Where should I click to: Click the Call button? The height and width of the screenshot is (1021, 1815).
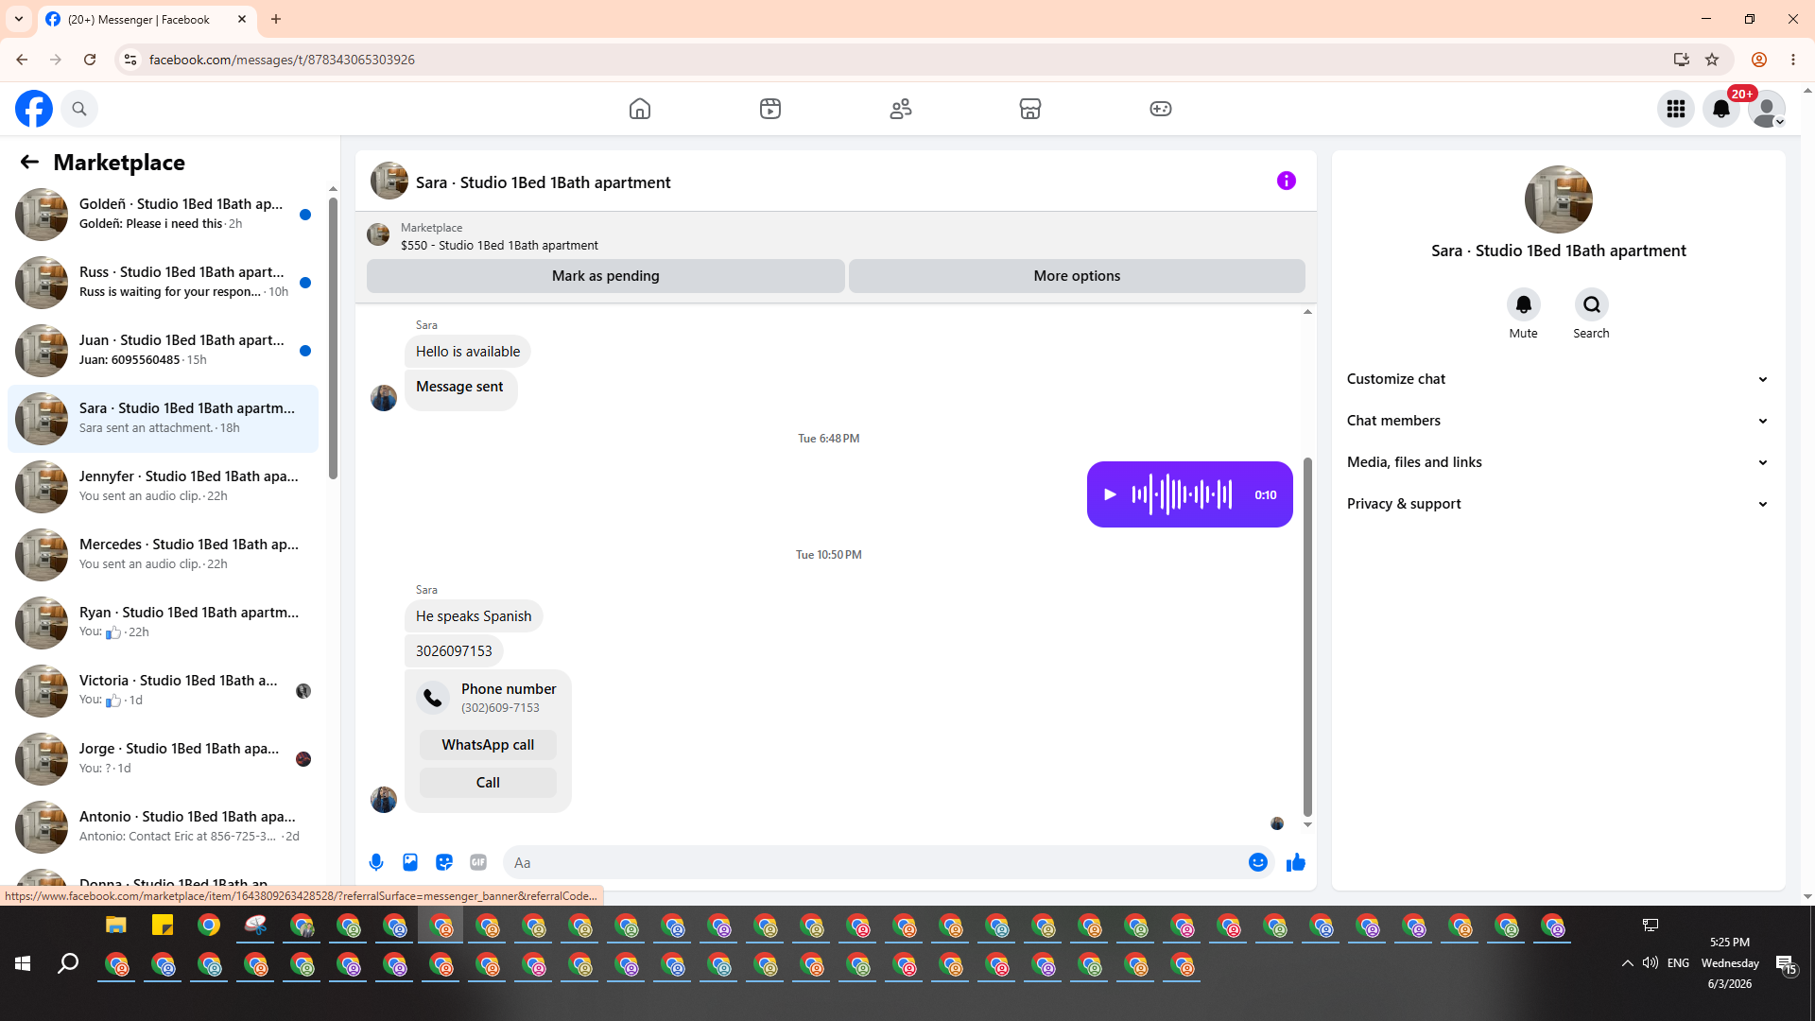pyautogui.click(x=488, y=783)
